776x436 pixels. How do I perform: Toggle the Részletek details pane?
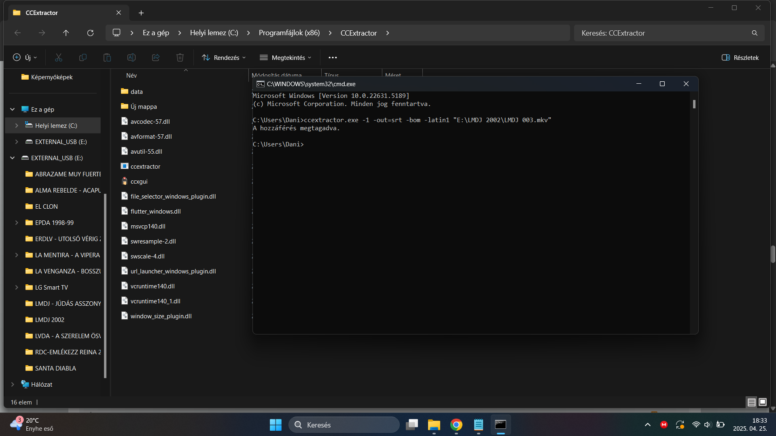click(x=740, y=57)
